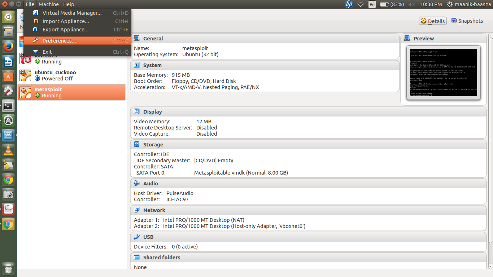Open Ubuntu Dash from launcher

tap(8, 17)
